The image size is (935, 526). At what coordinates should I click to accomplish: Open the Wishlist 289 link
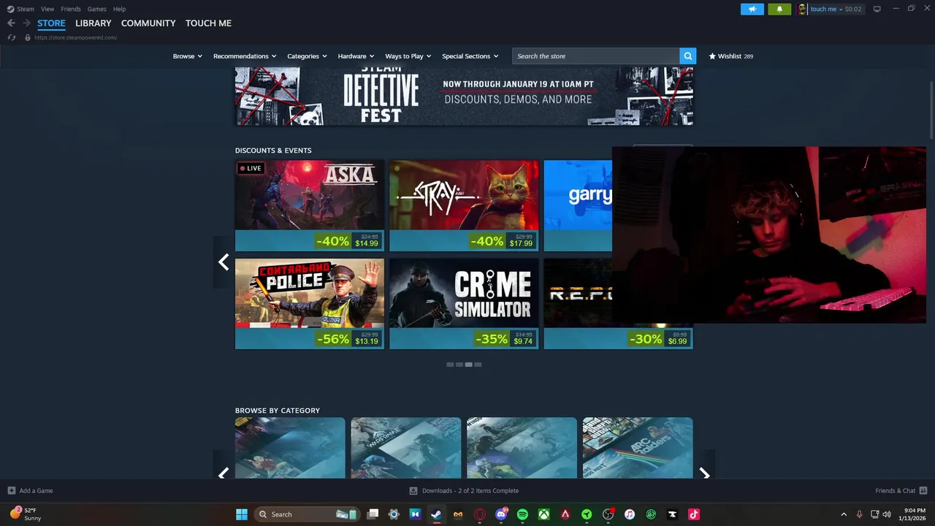pyautogui.click(x=731, y=56)
